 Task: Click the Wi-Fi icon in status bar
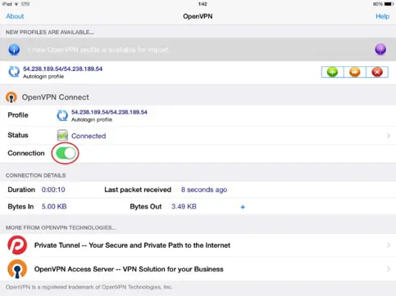click(16, 4)
